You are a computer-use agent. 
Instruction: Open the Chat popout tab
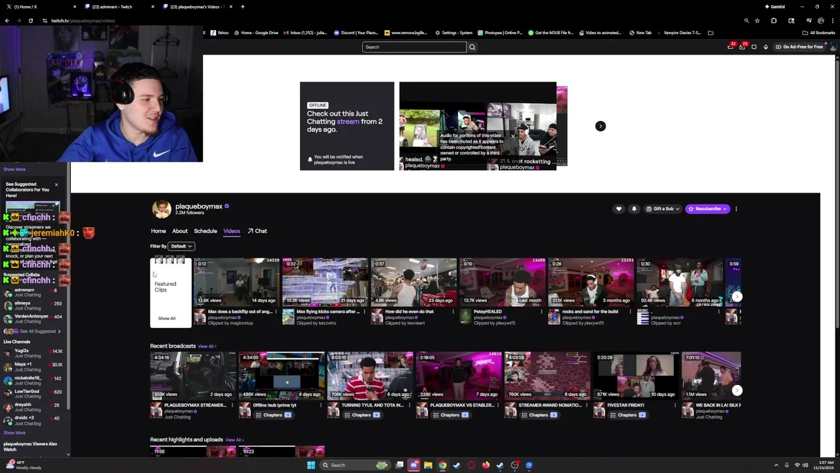point(257,231)
